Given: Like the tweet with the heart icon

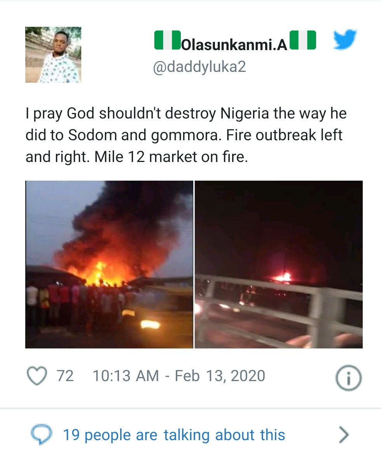Looking at the screenshot, I should pyautogui.click(x=37, y=376).
